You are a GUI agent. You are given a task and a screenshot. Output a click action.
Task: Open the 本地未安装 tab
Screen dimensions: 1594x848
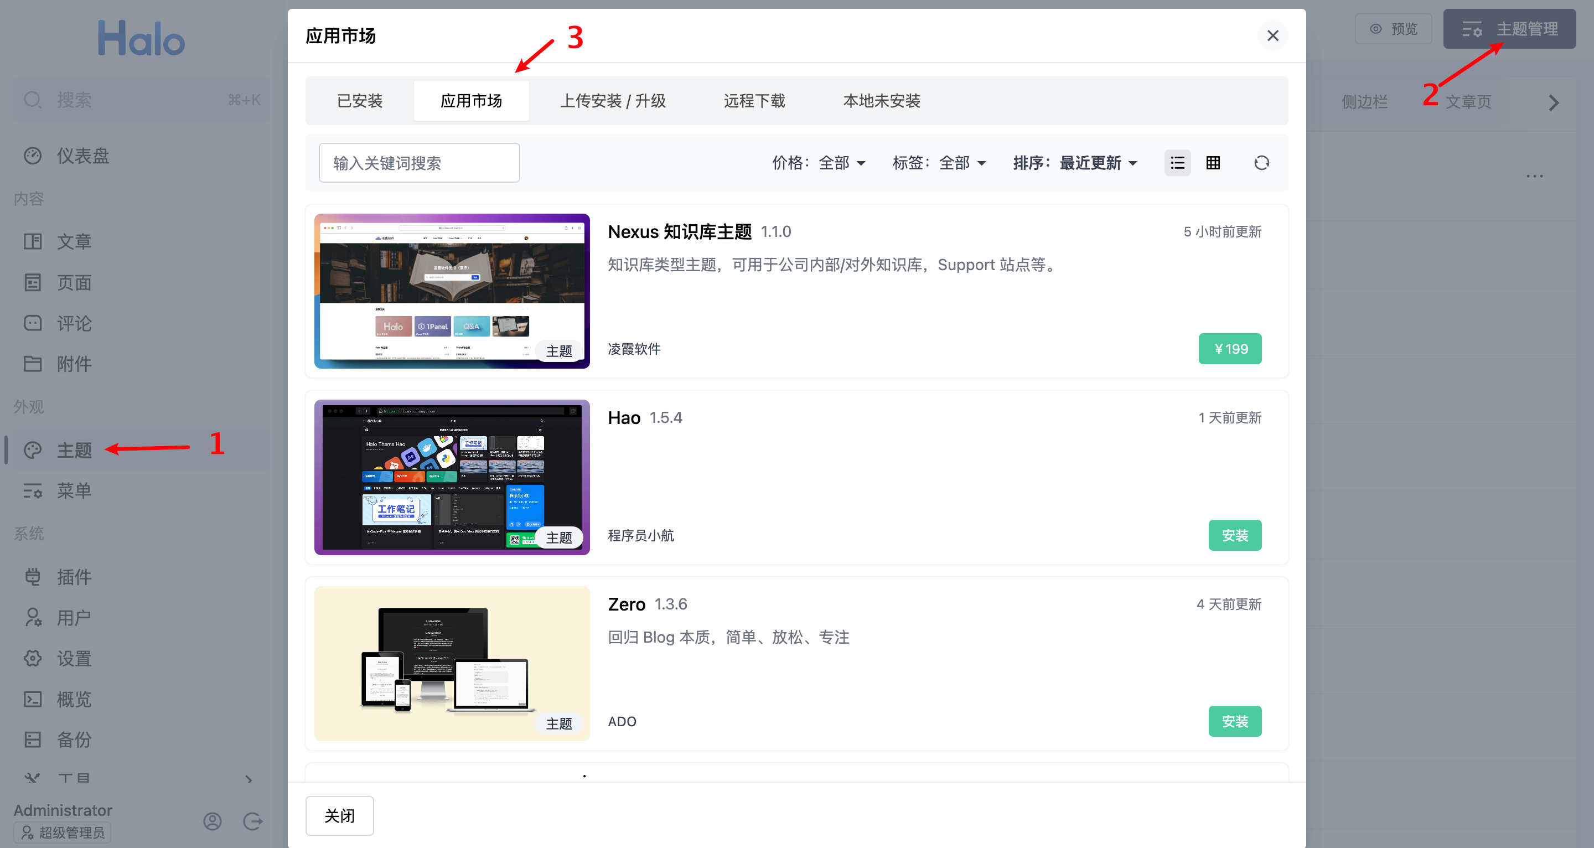pyautogui.click(x=882, y=100)
